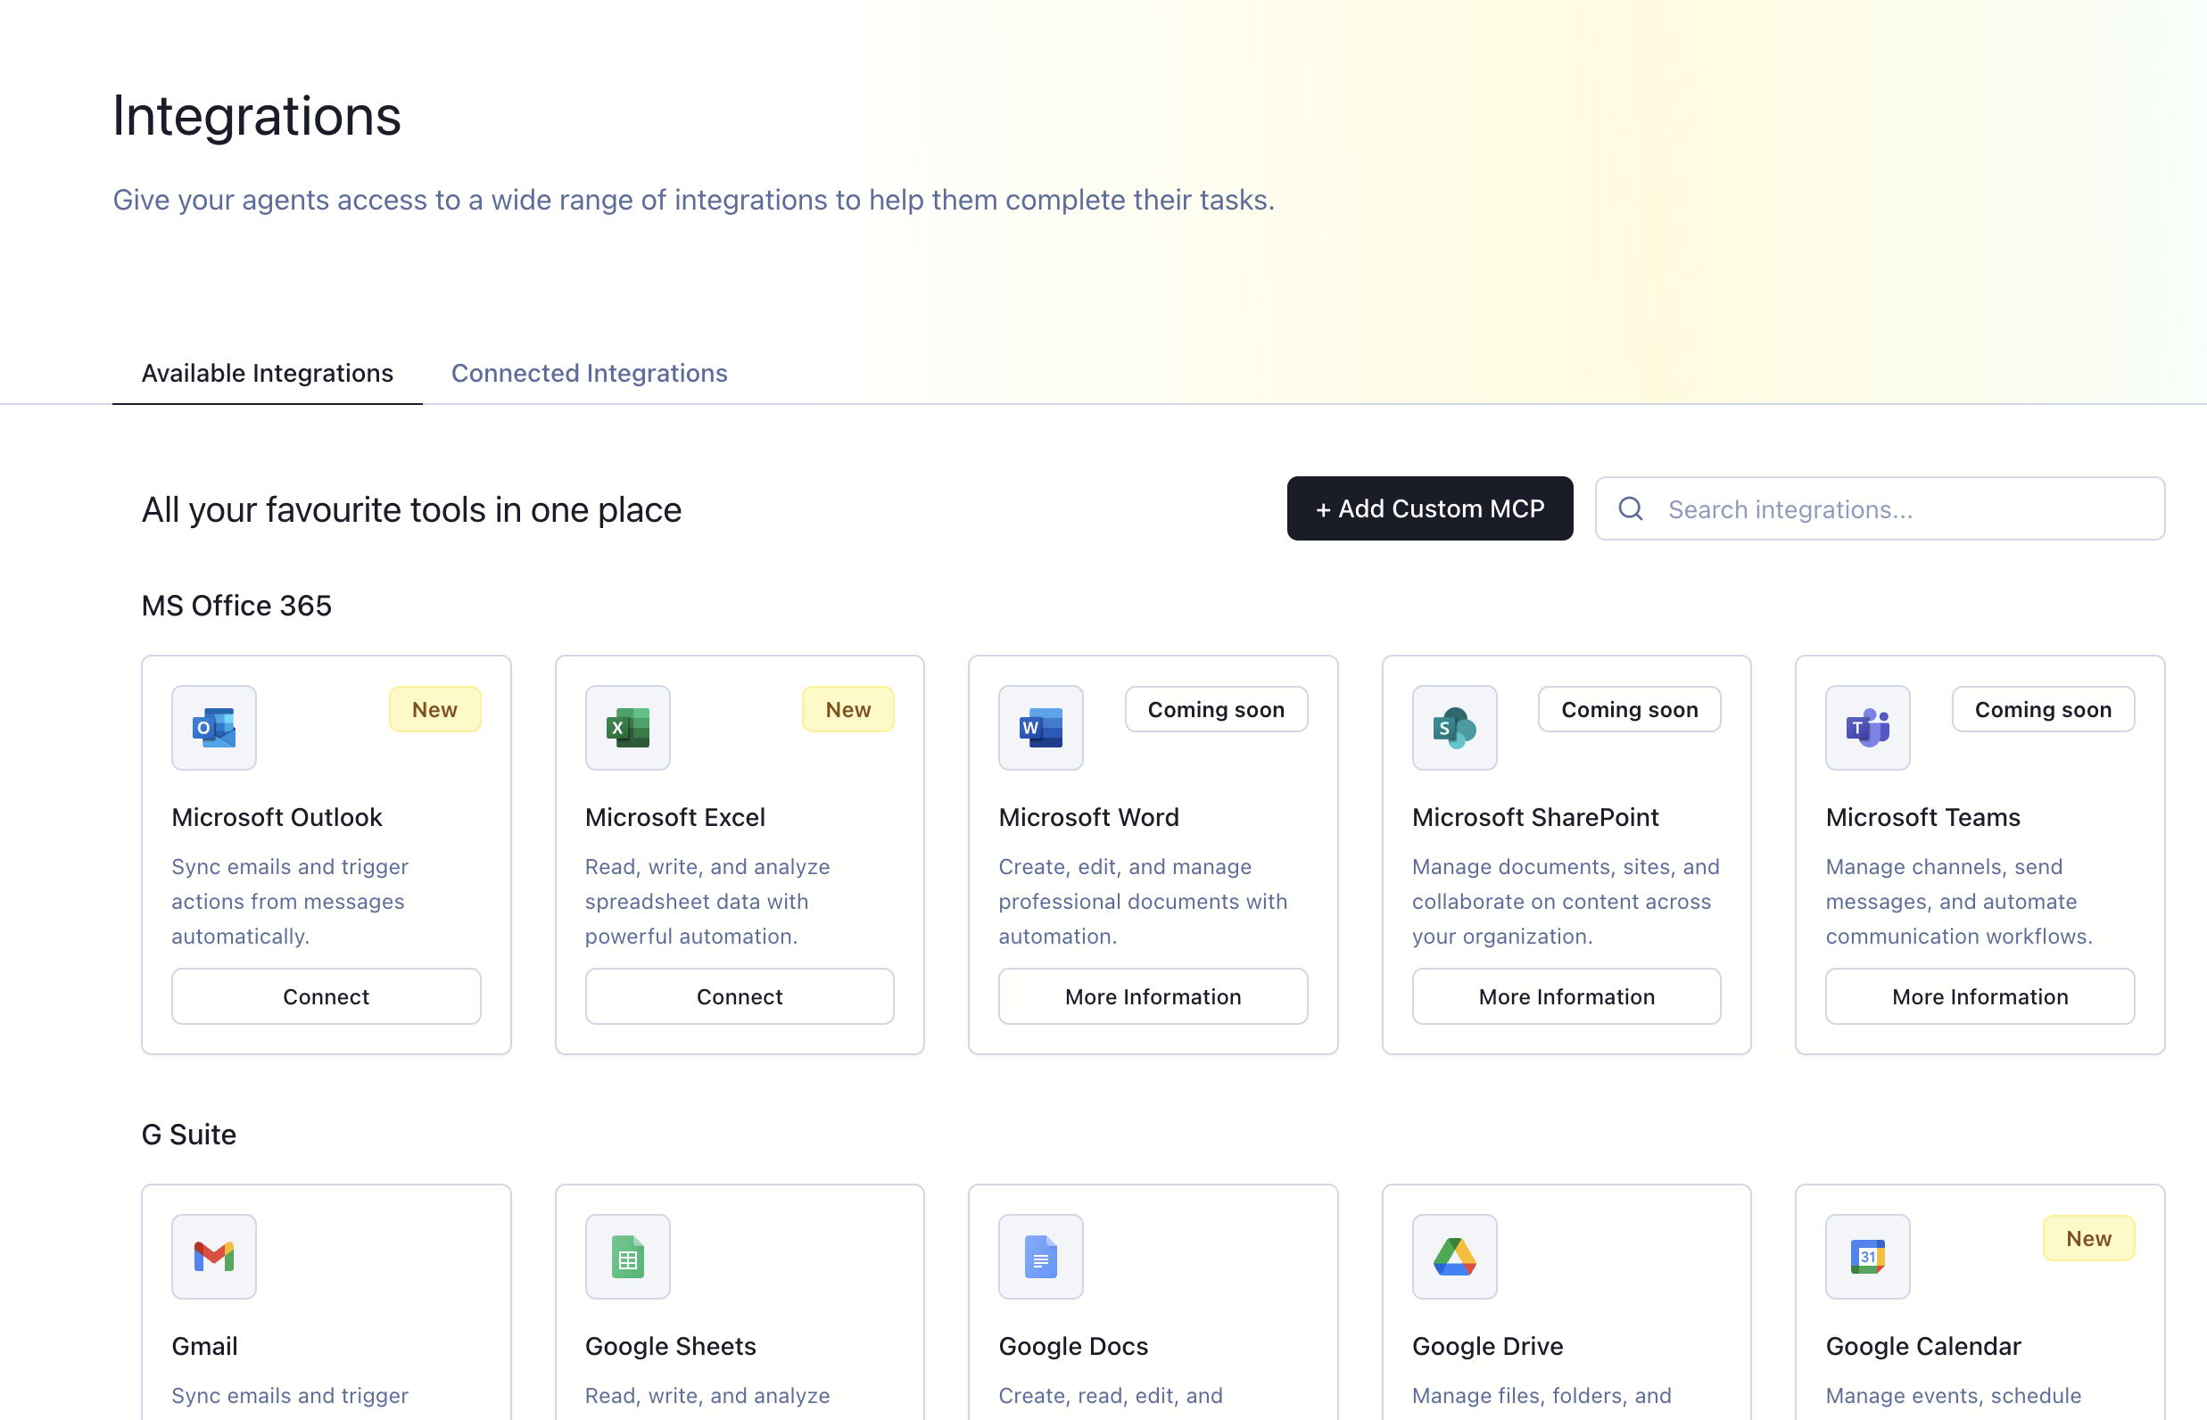Screen dimensions: 2207x1420
Task: Click the Microsoft Word icon
Action: click(1040, 728)
